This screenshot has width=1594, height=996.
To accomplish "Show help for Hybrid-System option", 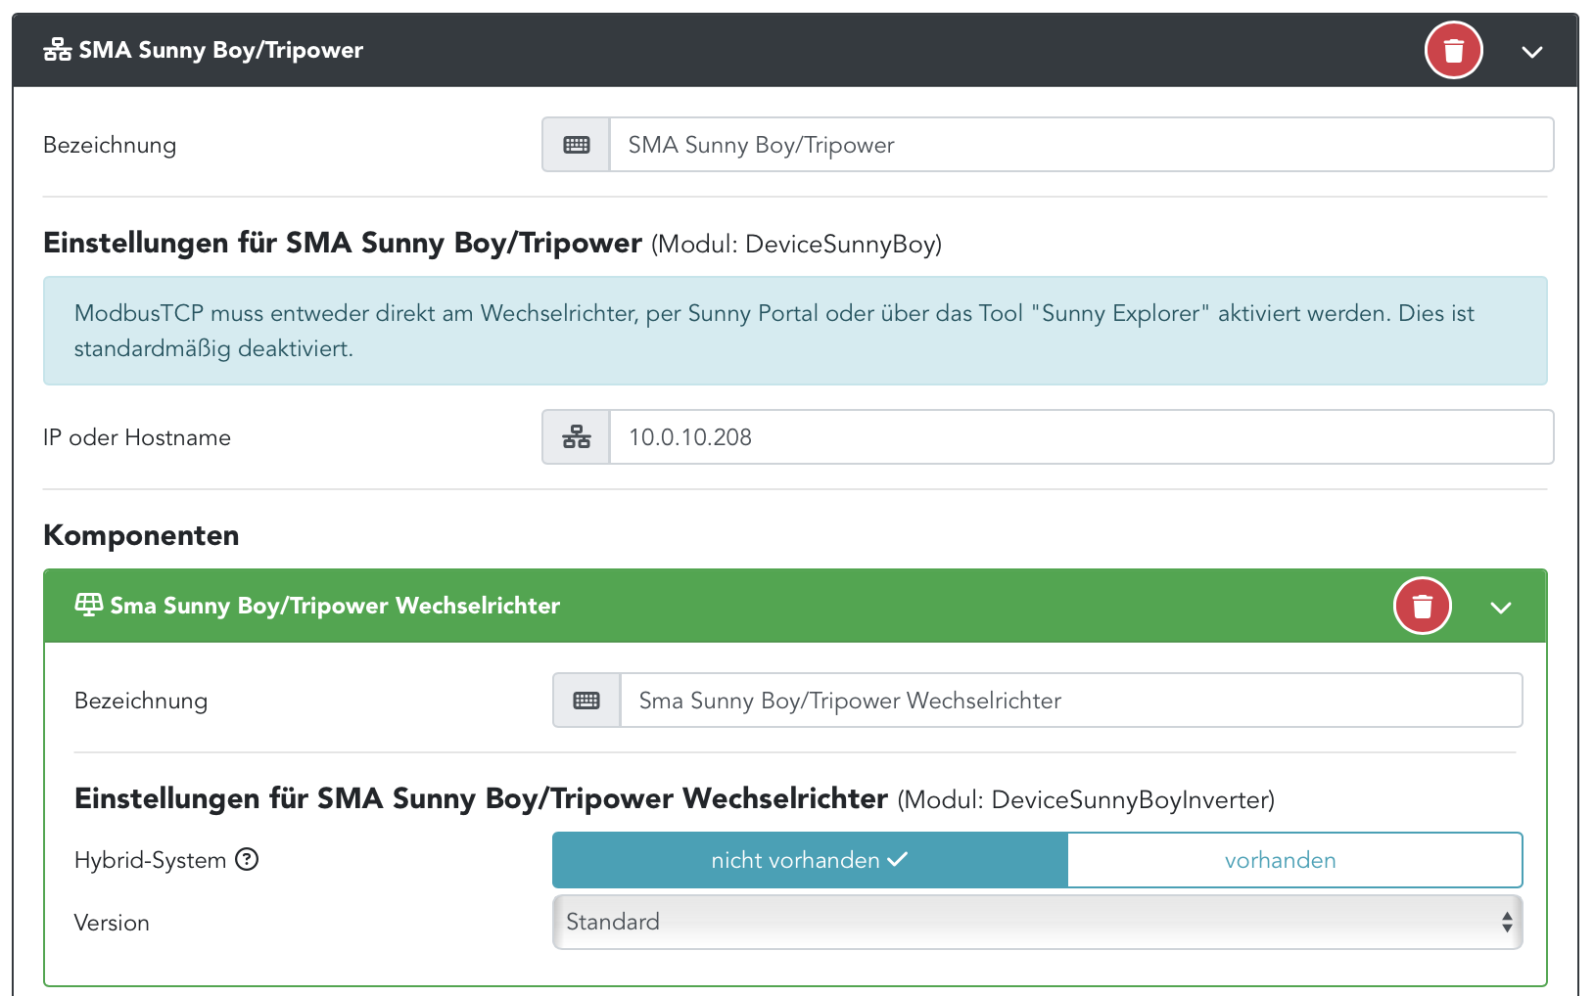I will click(248, 859).
